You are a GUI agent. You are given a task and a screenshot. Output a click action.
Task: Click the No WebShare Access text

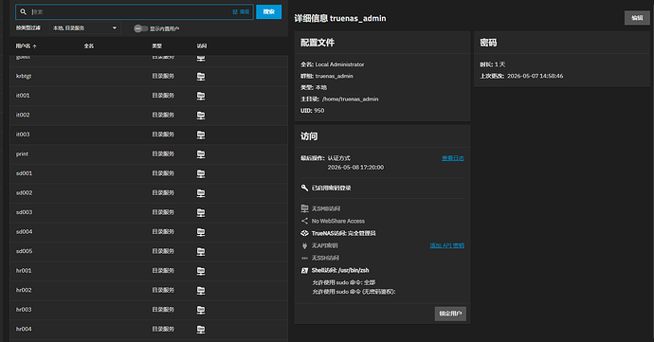point(338,221)
